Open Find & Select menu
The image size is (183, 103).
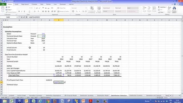point(174,10)
